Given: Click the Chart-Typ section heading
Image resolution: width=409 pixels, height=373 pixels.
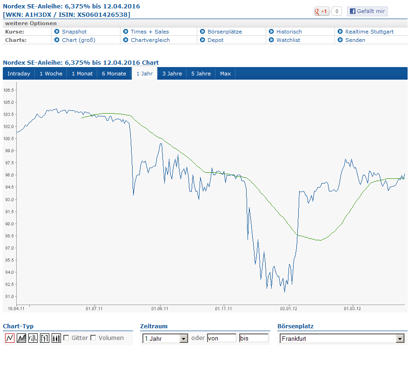Looking at the screenshot, I should coord(18,326).
